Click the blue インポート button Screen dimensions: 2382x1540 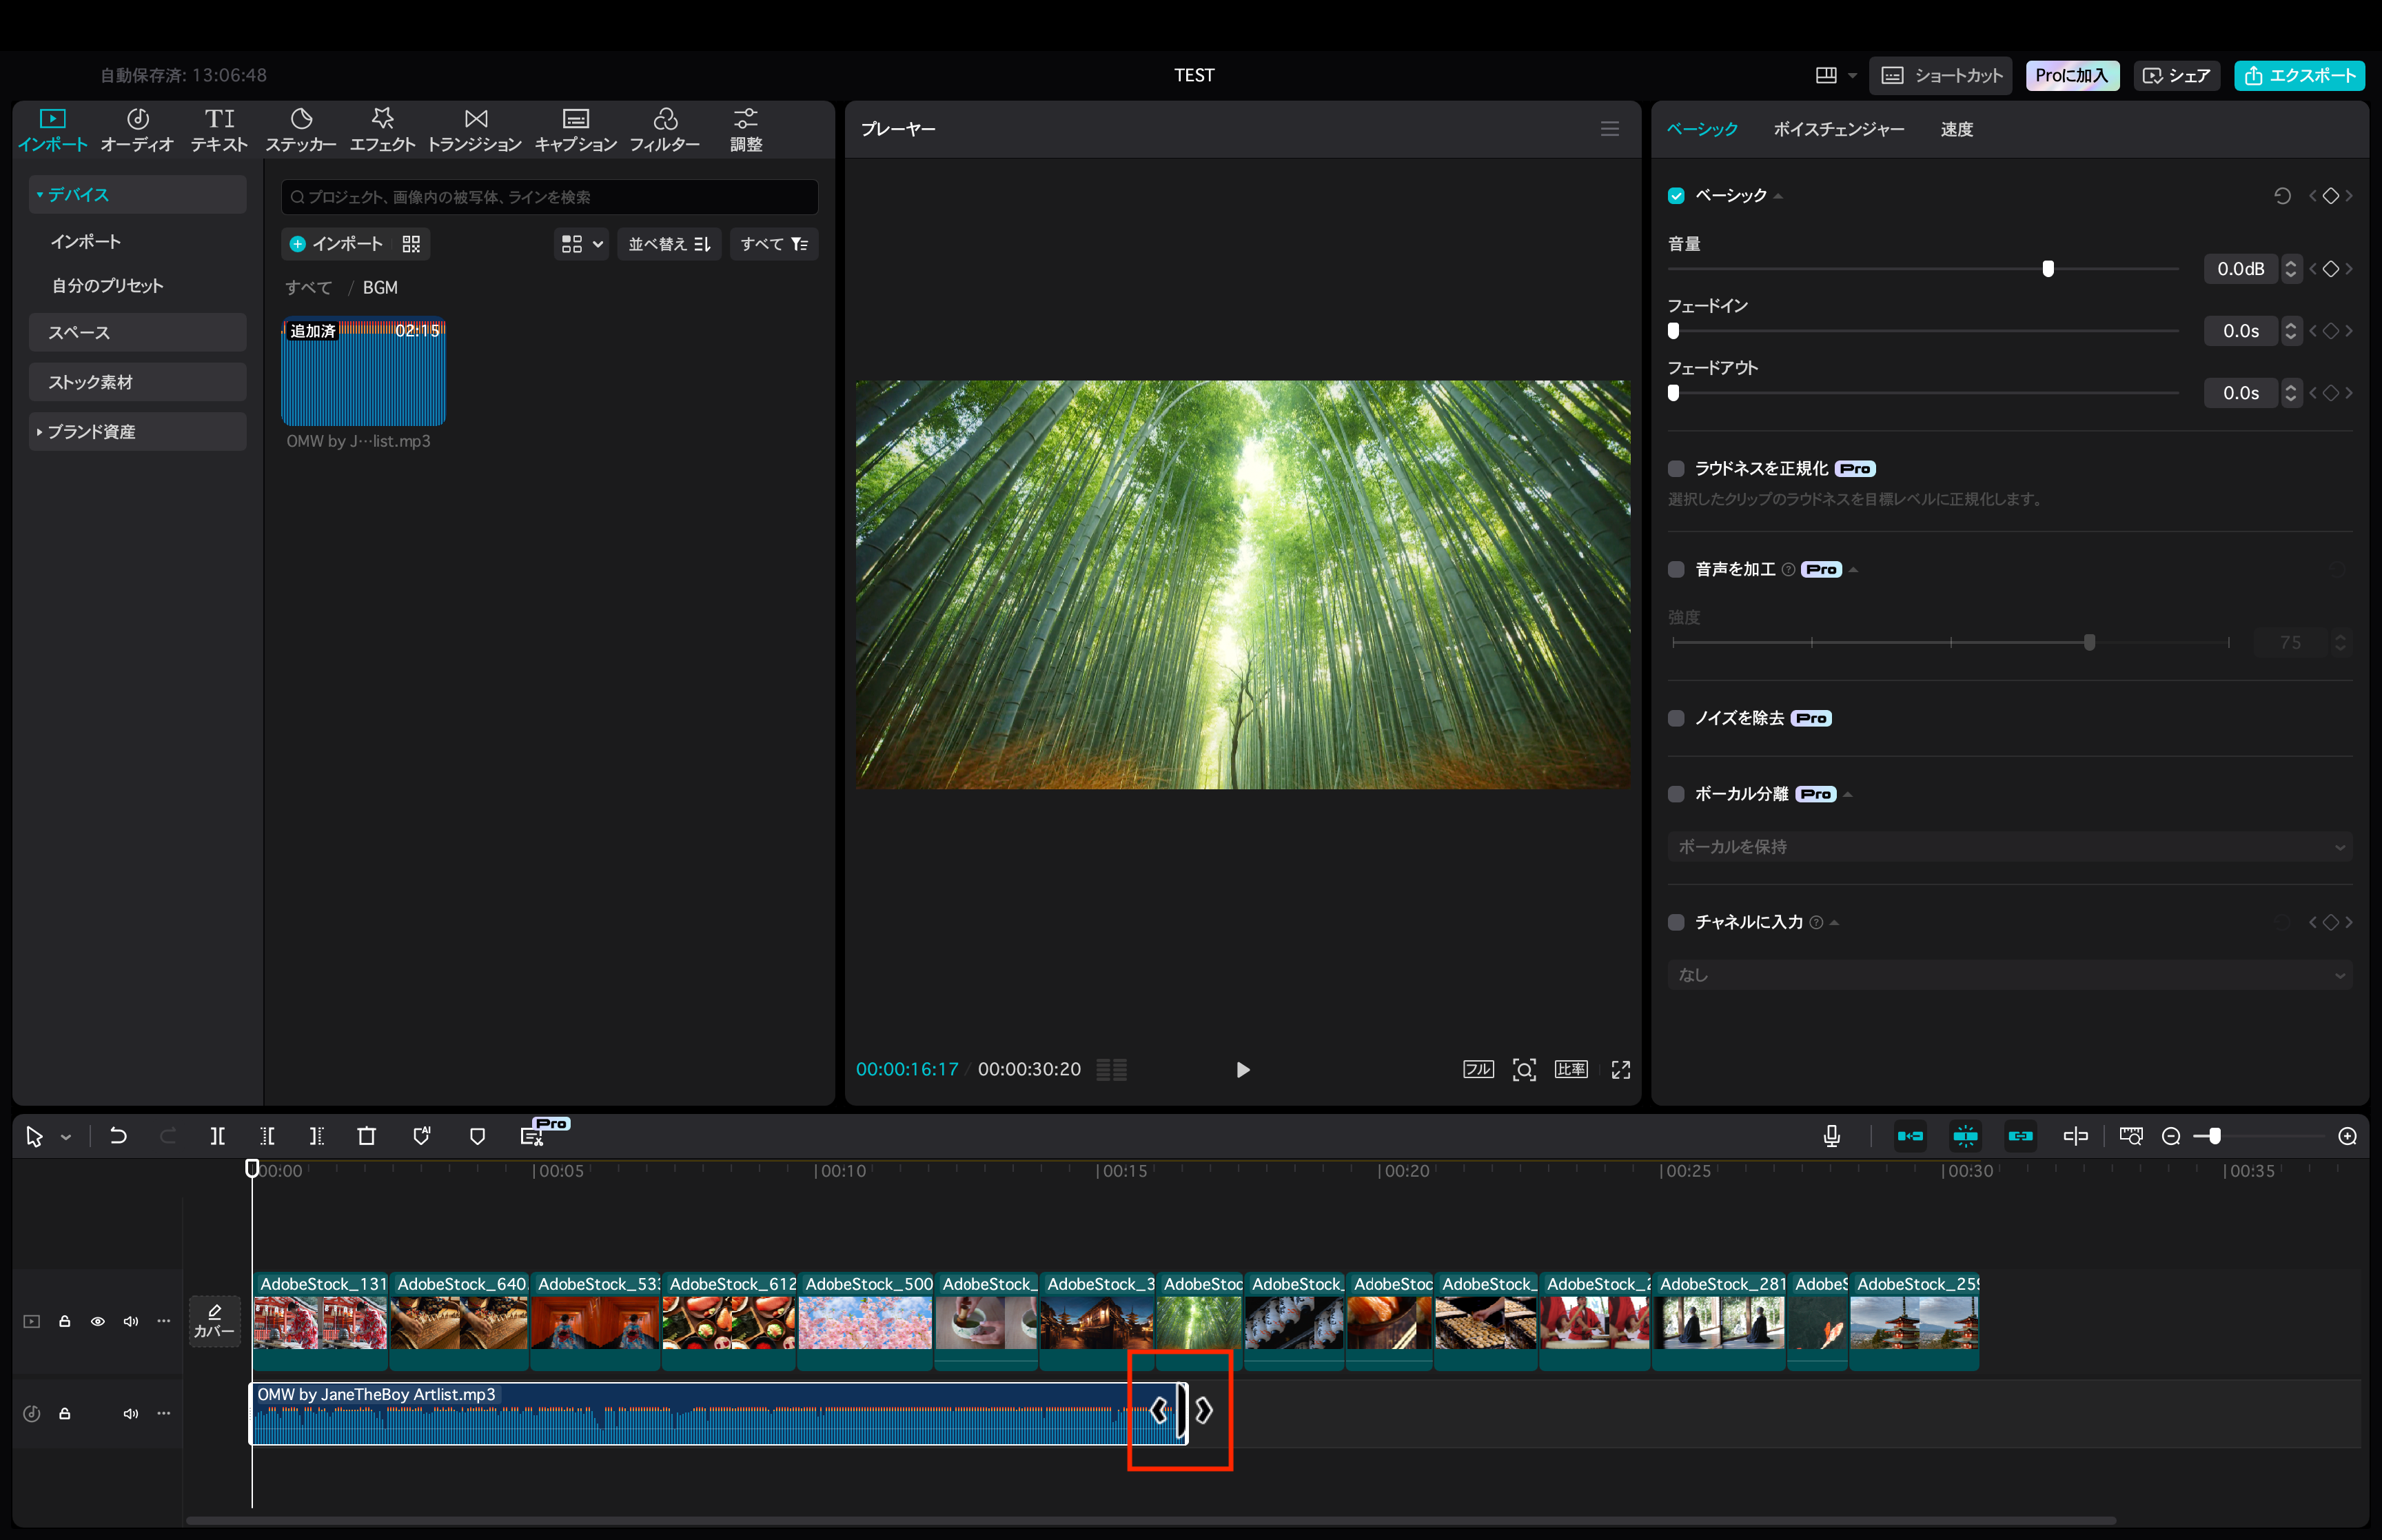click(x=336, y=244)
